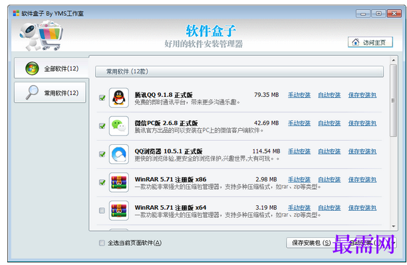
Task: Click the scrollbar up arrow
Action: tap(394, 60)
